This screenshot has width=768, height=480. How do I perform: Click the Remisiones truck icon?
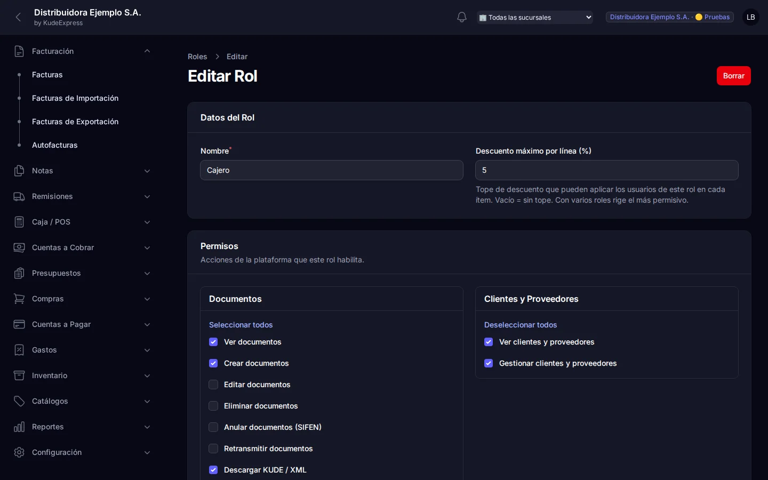pyautogui.click(x=19, y=196)
